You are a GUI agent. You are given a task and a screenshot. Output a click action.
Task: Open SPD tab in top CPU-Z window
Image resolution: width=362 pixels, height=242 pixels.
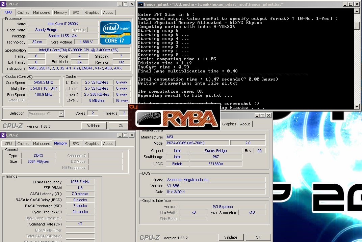(x=76, y=12)
